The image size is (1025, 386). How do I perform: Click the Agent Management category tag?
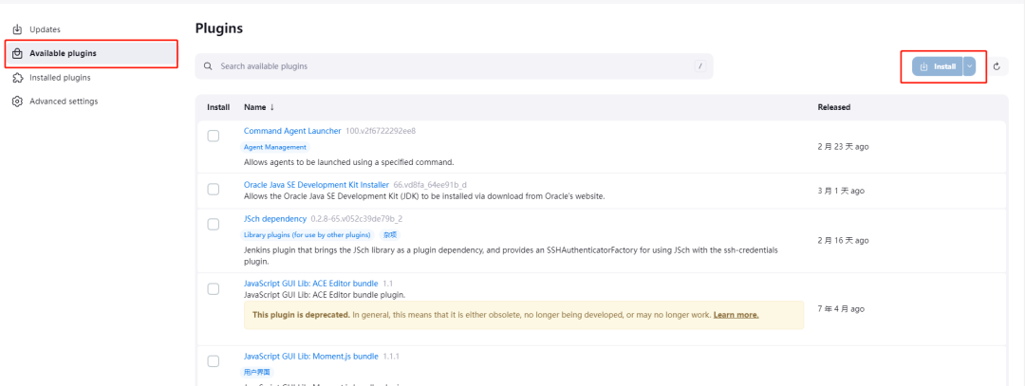[274, 147]
